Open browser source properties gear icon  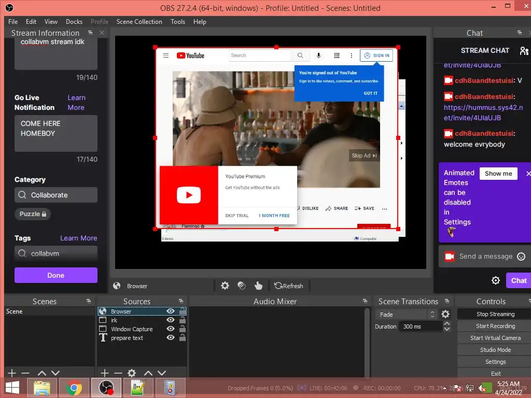click(225, 286)
